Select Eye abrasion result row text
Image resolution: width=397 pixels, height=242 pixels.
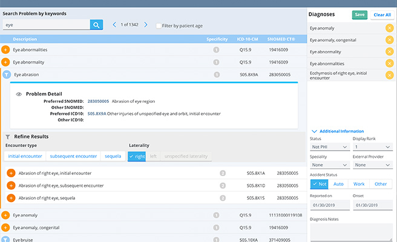tap(27, 74)
